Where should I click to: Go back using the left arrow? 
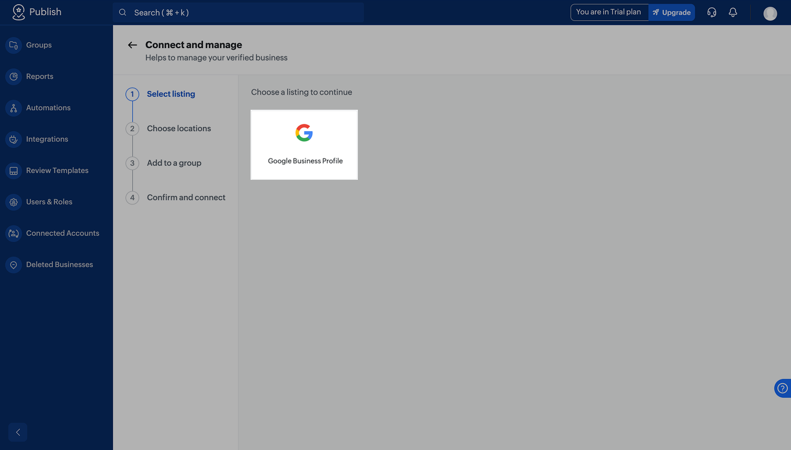coord(132,45)
